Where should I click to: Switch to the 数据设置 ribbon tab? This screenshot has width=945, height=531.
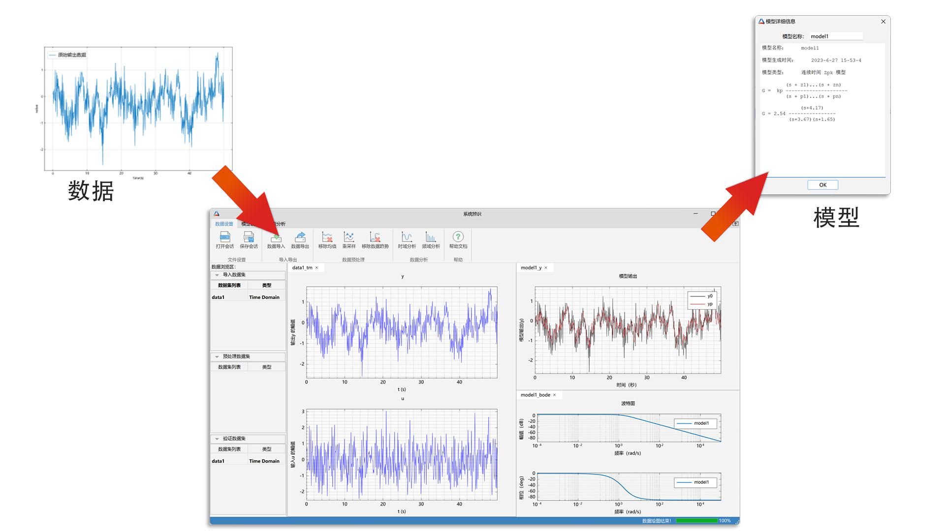tap(224, 224)
